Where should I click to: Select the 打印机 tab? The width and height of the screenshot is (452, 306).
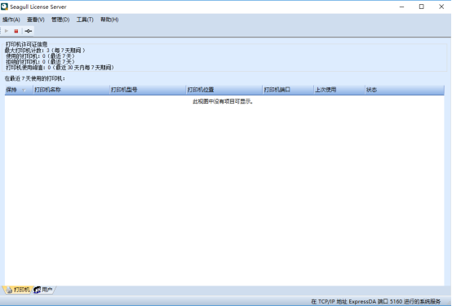[18, 290]
